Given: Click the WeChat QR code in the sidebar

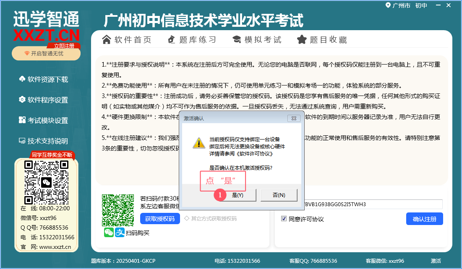Looking at the screenshot, I should click(46, 182).
